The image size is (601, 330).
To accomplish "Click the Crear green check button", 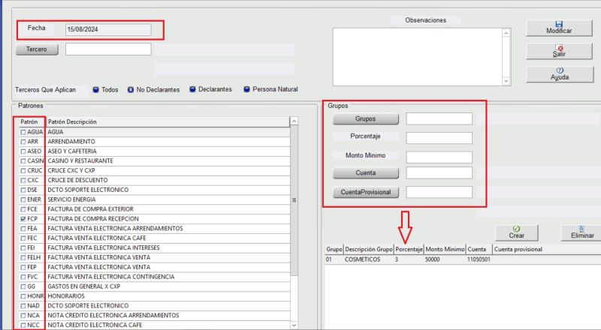I will click(516, 232).
